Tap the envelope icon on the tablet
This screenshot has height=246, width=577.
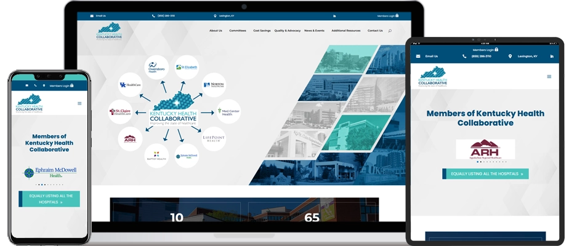click(418, 56)
